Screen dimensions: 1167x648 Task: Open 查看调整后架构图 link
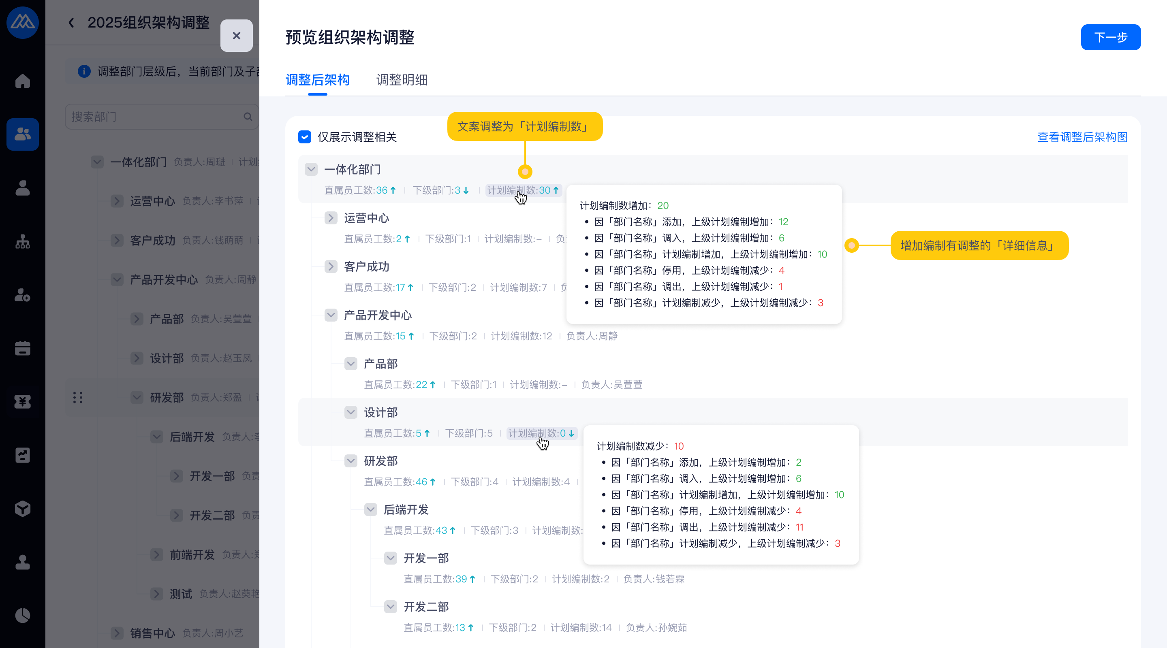coord(1082,137)
